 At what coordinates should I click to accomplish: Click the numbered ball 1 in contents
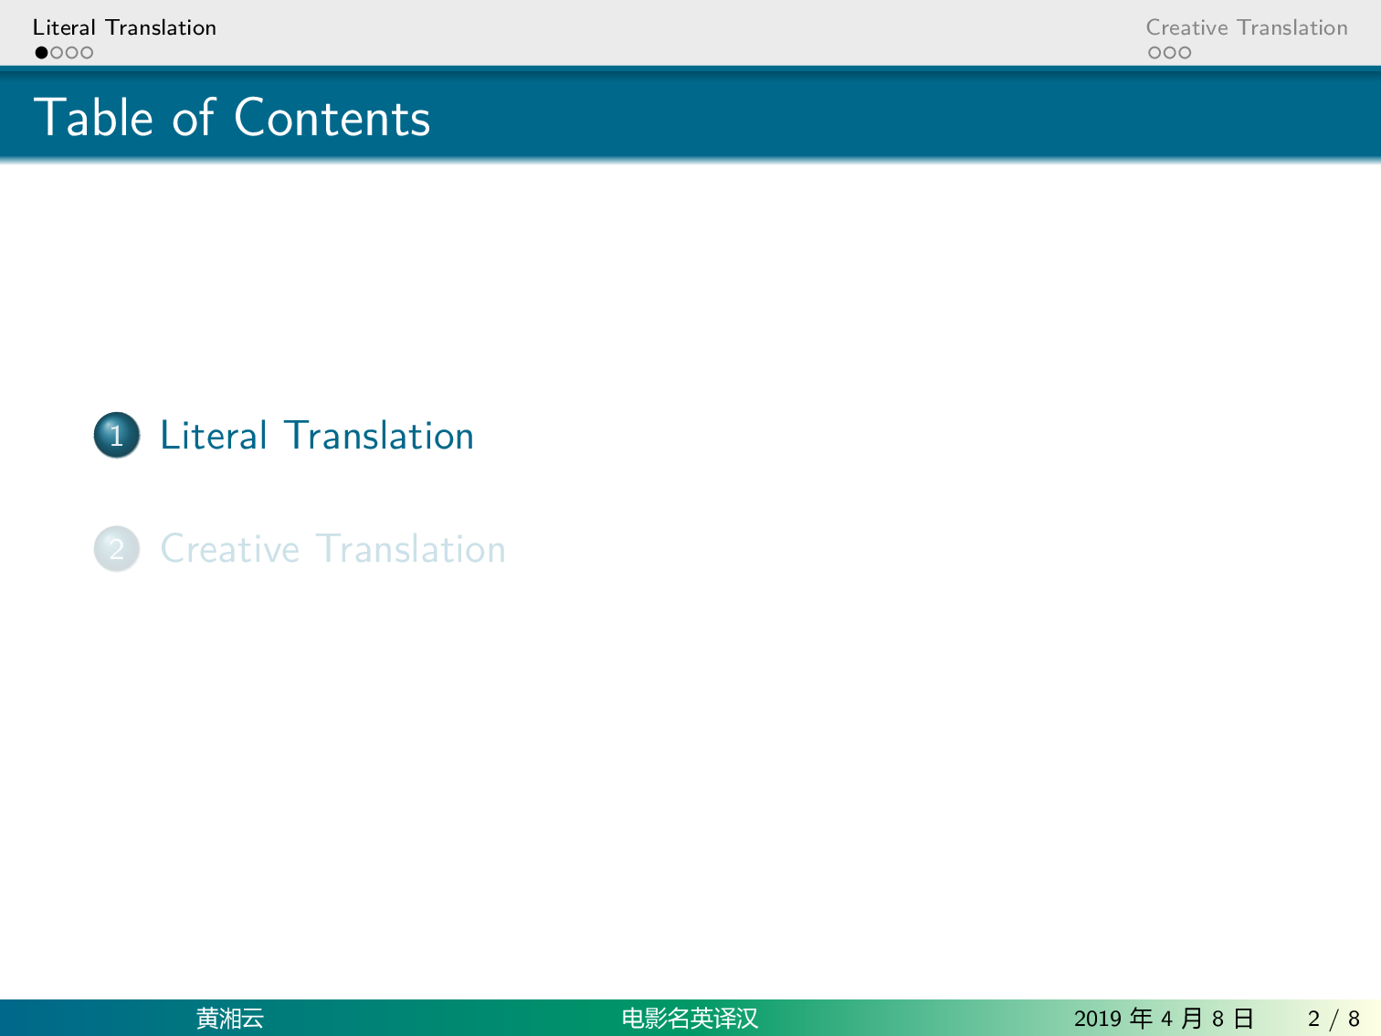(117, 435)
